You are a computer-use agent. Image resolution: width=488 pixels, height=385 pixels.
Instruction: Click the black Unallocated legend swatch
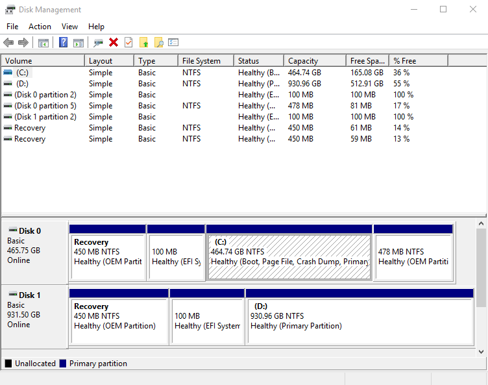pos(8,364)
